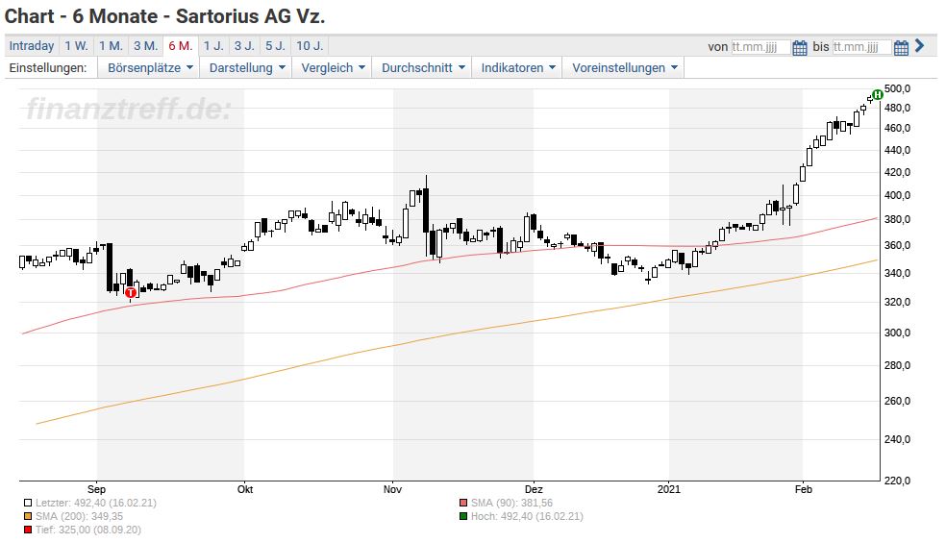The height and width of the screenshot is (543, 946).
Task: Expand the Darstellung dropdown
Action: click(x=247, y=68)
